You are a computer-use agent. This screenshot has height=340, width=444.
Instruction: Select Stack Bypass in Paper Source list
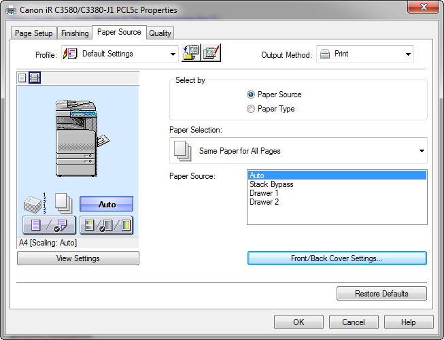coord(337,184)
